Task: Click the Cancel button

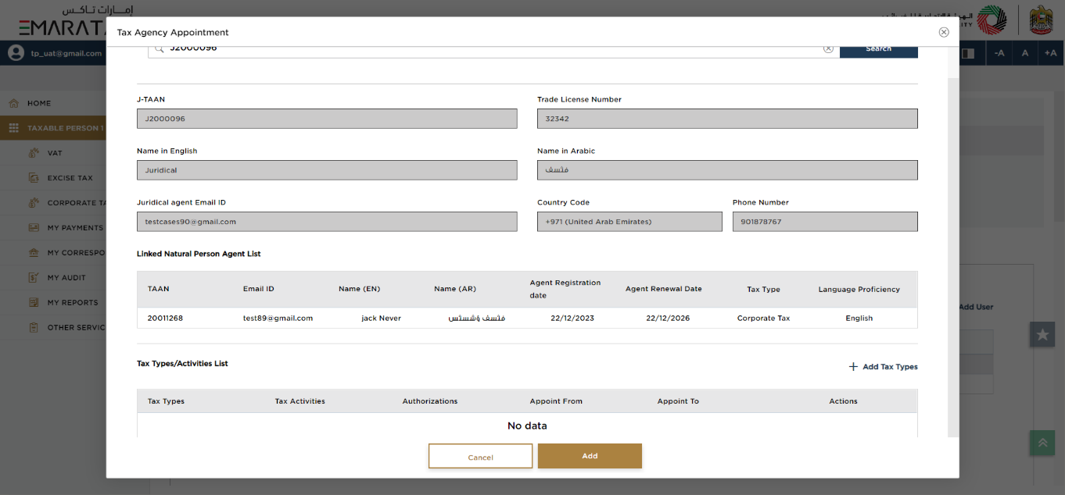Action: pos(480,457)
